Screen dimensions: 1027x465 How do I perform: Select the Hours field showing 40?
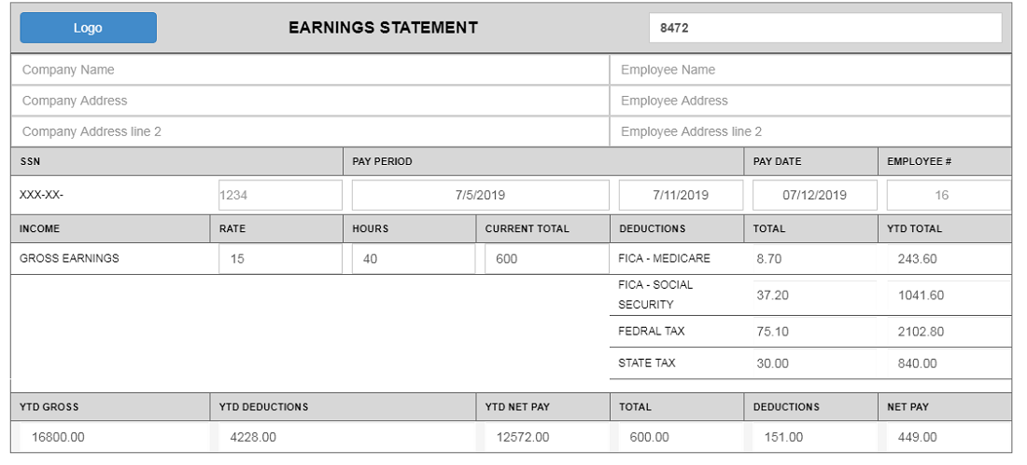pos(413,259)
